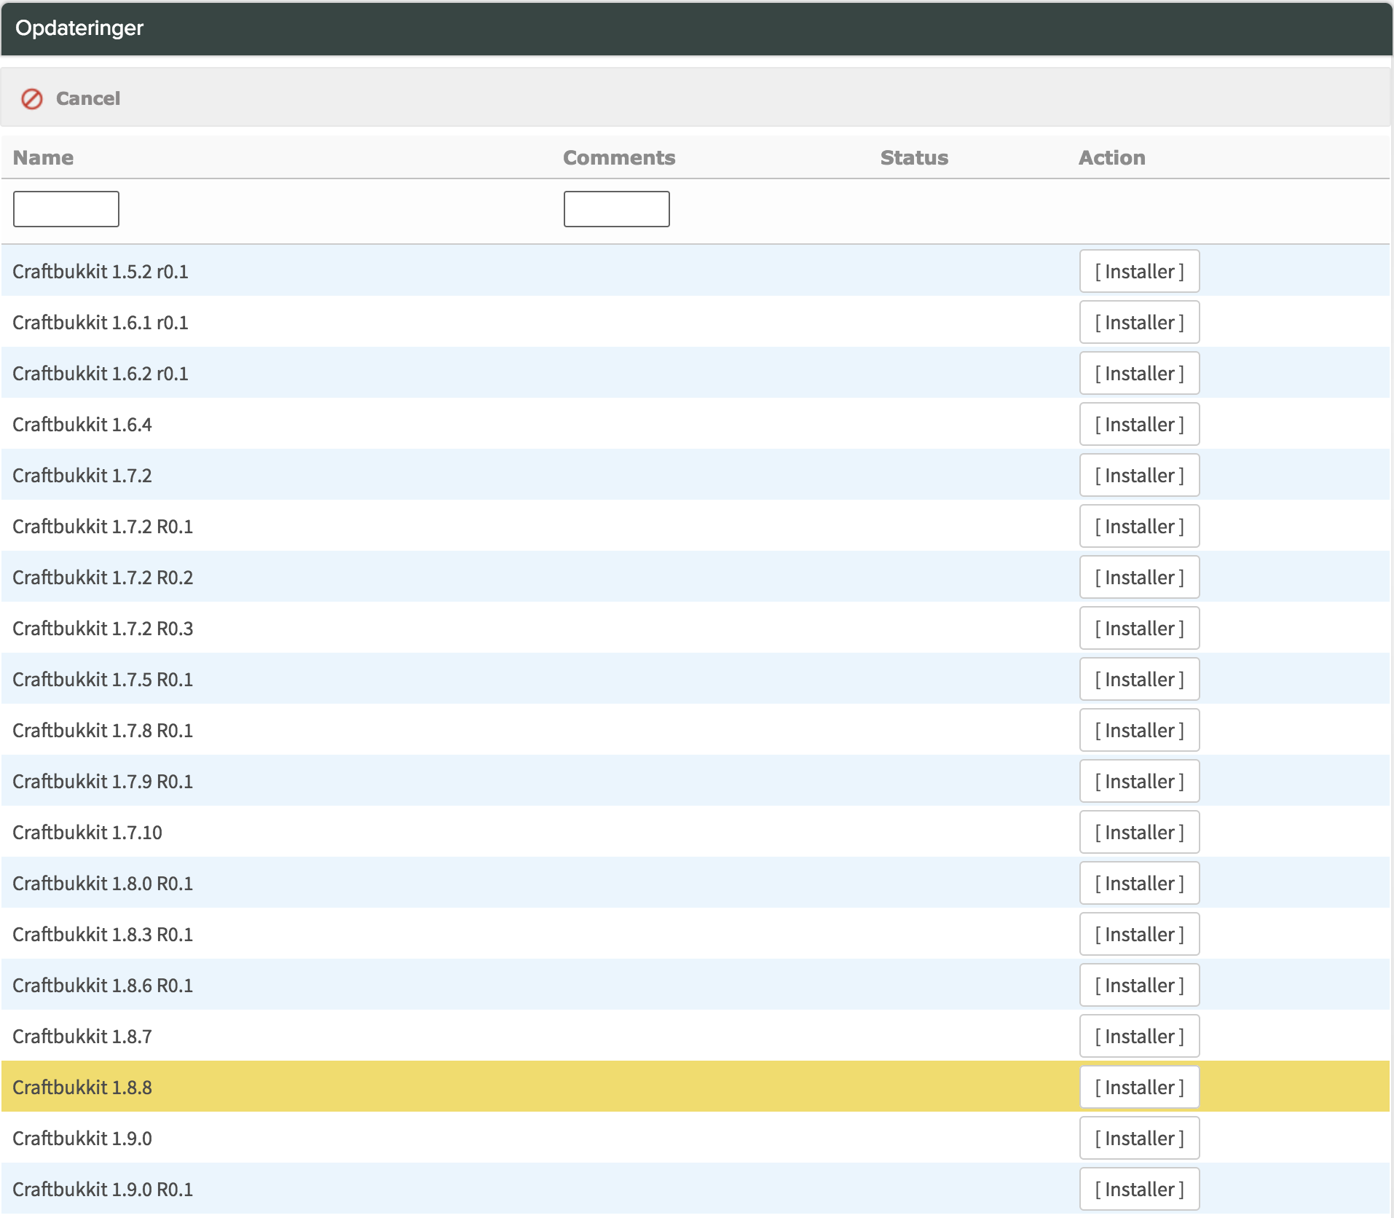Install Craftbukkit 1.7.10

click(1140, 832)
